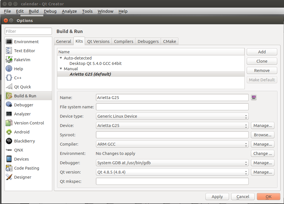This screenshot has width=284, height=204.
Task: Confirm with the OK button
Action: click(268, 197)
